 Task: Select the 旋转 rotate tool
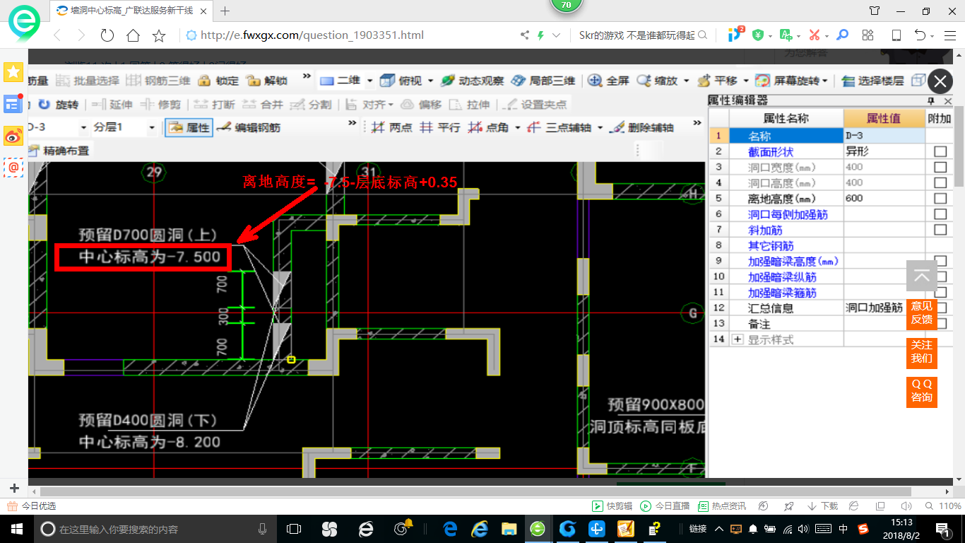tap(59, 105)
